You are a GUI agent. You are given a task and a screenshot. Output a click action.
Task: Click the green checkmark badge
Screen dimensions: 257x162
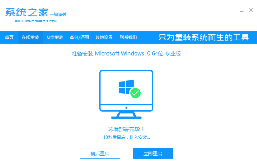pyautogui.click(x=135, y=93)
